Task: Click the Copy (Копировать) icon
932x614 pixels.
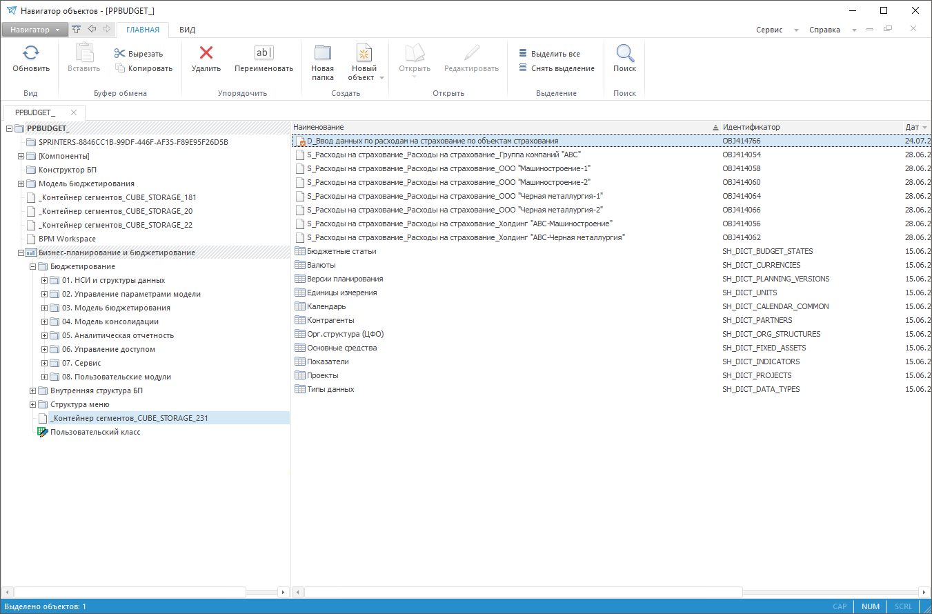Action: click(120, 68)
